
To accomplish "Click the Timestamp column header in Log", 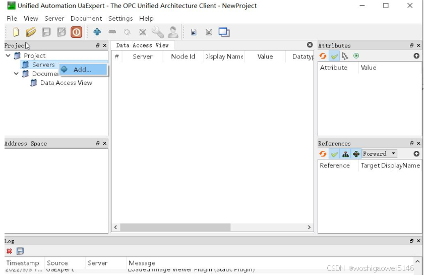I will [x=23, y=263].
